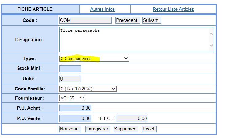This screenshot has height=140, width=228.
Task: Click into the Code input field
Action: click(85, 20)
